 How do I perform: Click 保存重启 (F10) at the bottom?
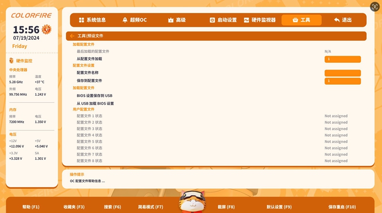[342, 207]
